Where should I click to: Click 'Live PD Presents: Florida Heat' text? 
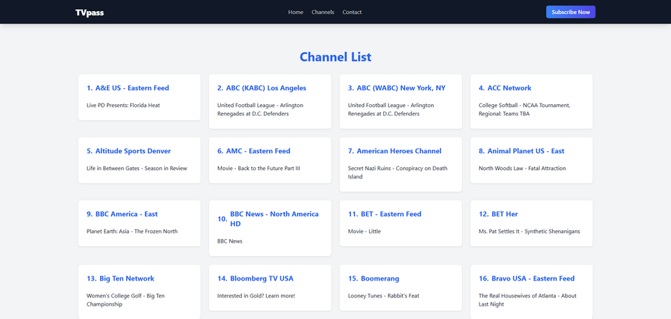pos(123,105)
